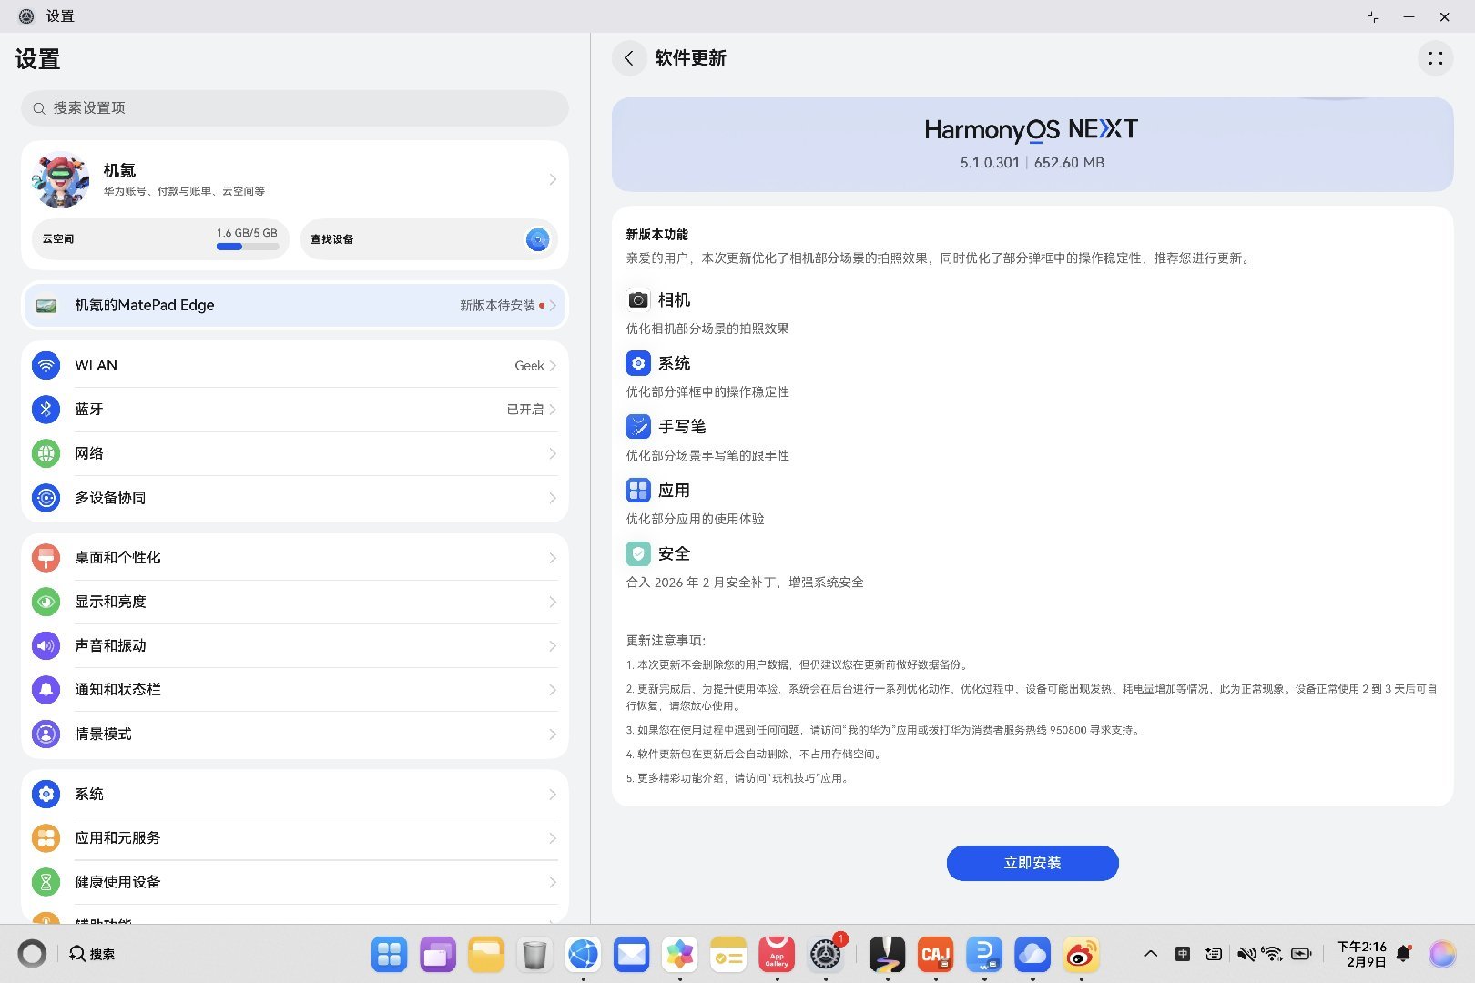This screenshot has width=1475, height=983.
Task: Launch Weibo from the dock
Action: [1080, 954]
